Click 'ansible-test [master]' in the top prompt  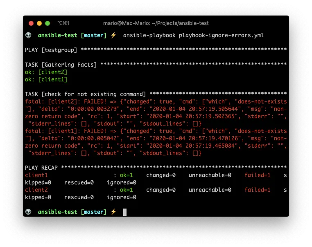72,35
